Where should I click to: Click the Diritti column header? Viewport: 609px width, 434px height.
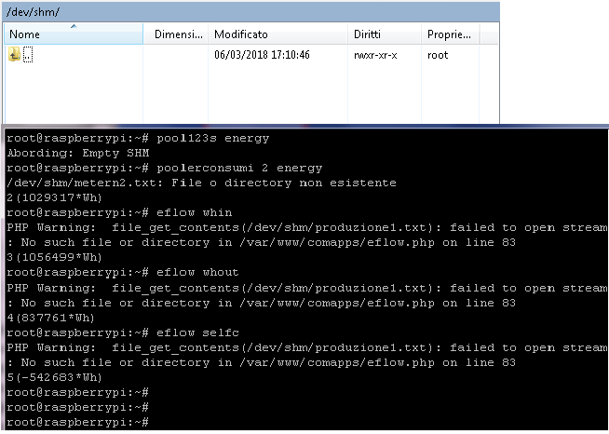385,34
